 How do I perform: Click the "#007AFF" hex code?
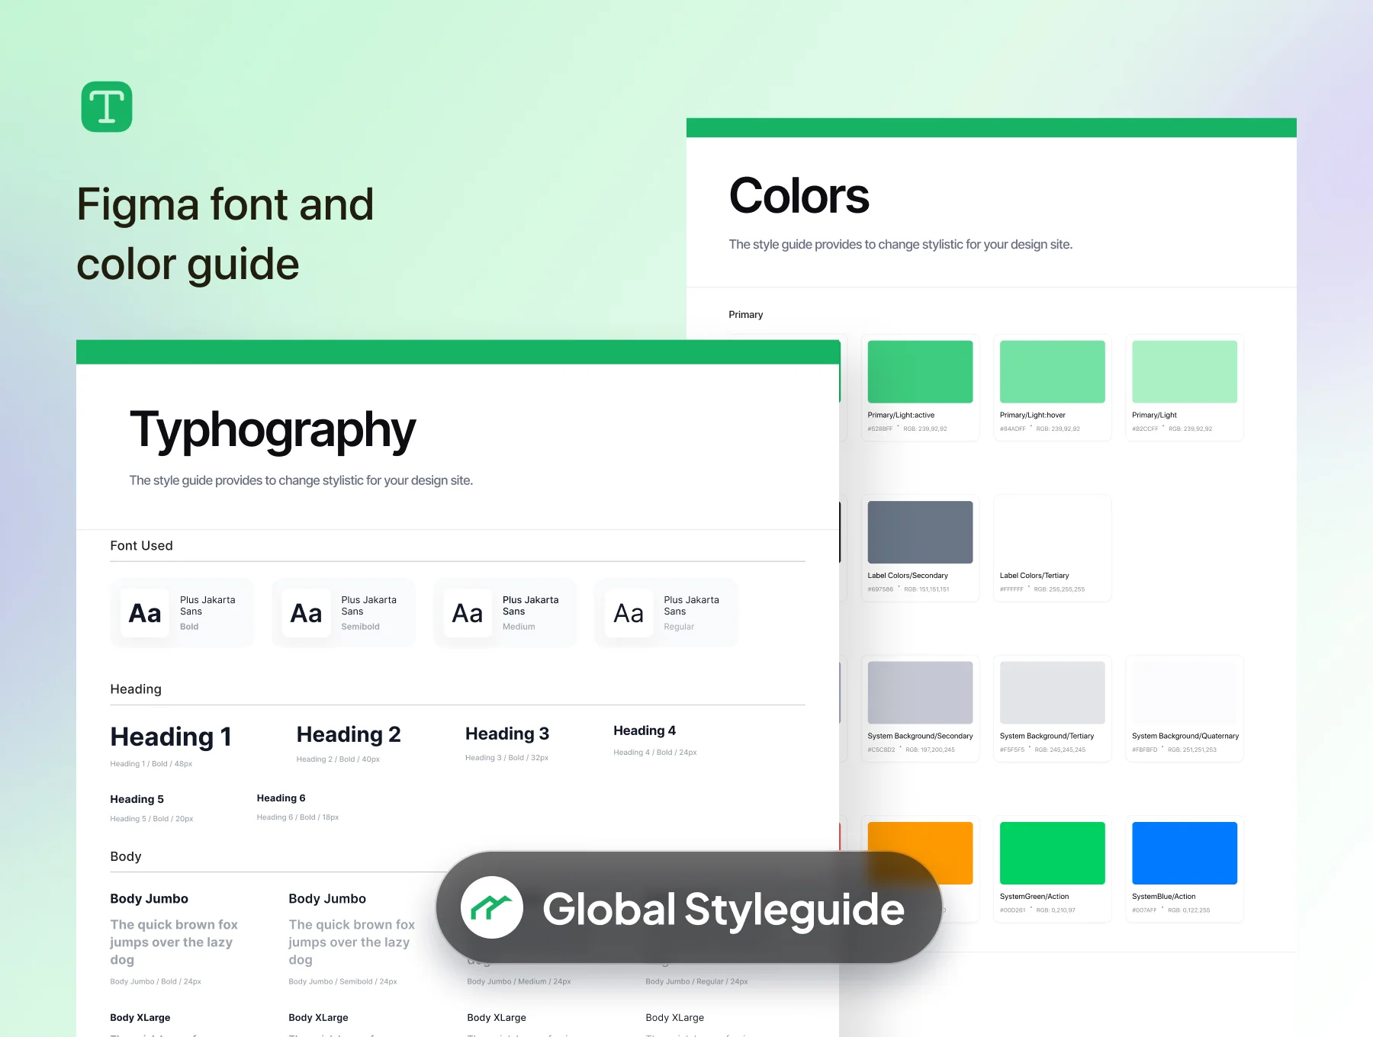1145,910
